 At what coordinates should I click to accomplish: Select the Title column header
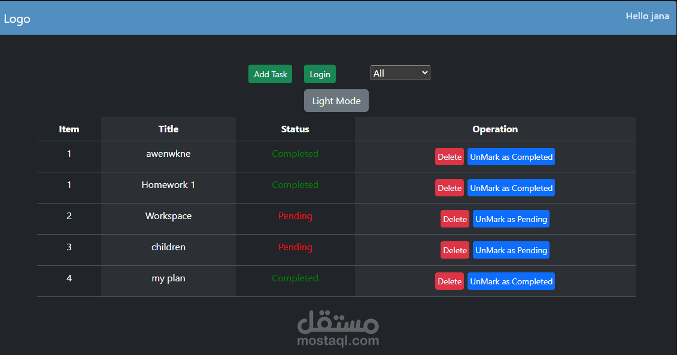pos(168,129)
